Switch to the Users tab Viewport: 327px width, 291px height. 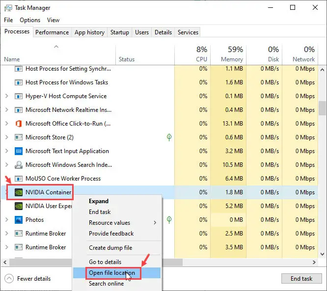(x=142, y=32)
